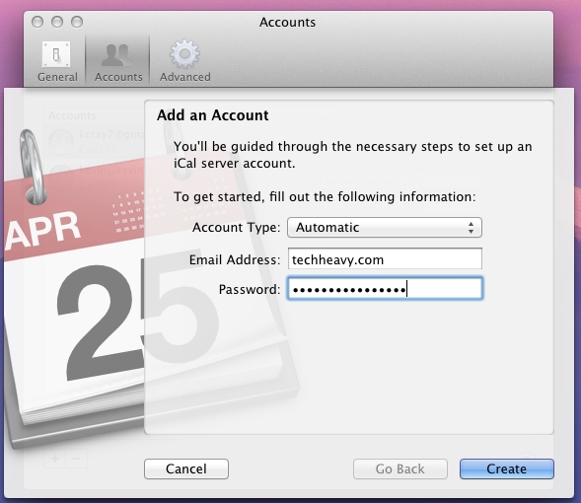Open the Advanced gear icon
Screen dimensions: 581x503
tap(184, 54)
